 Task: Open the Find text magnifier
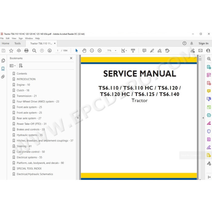pyautogui.click(x=34, y=51)
